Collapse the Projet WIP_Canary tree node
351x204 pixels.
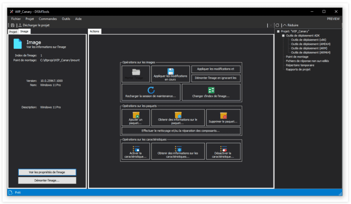click(278, 31)
